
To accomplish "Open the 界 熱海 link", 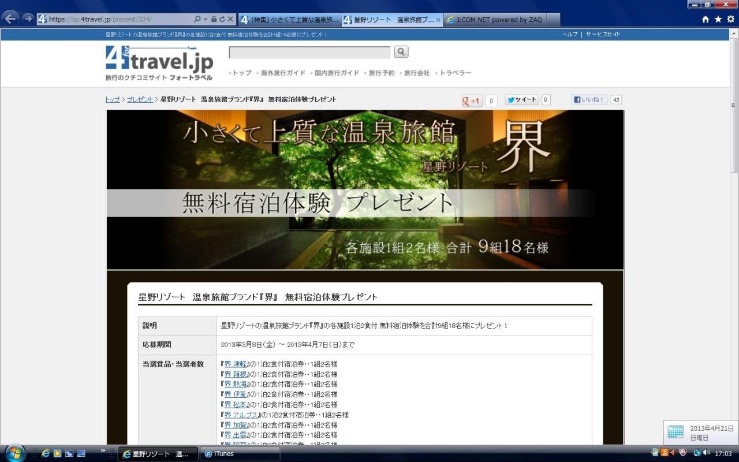I will tap(236, 384).
